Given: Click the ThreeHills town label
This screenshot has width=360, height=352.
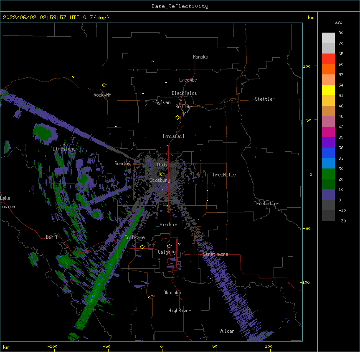Looking at the screenshot, I should 223,175.
